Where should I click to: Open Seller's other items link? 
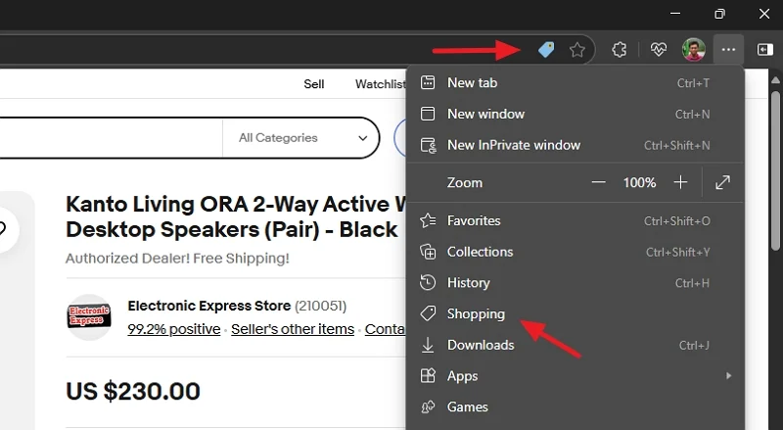click(x=293, y=329)
